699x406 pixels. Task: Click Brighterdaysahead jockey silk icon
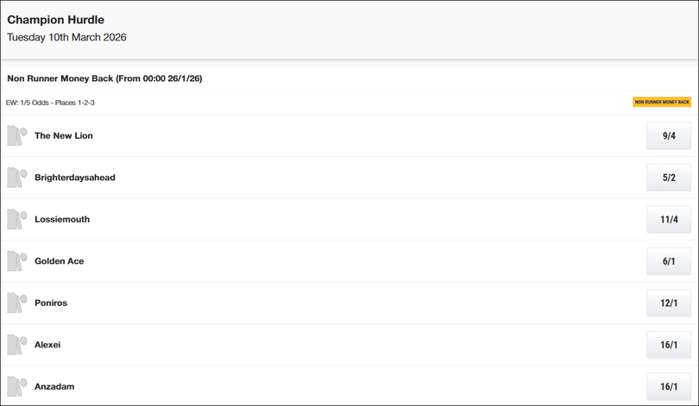point(17,178)
